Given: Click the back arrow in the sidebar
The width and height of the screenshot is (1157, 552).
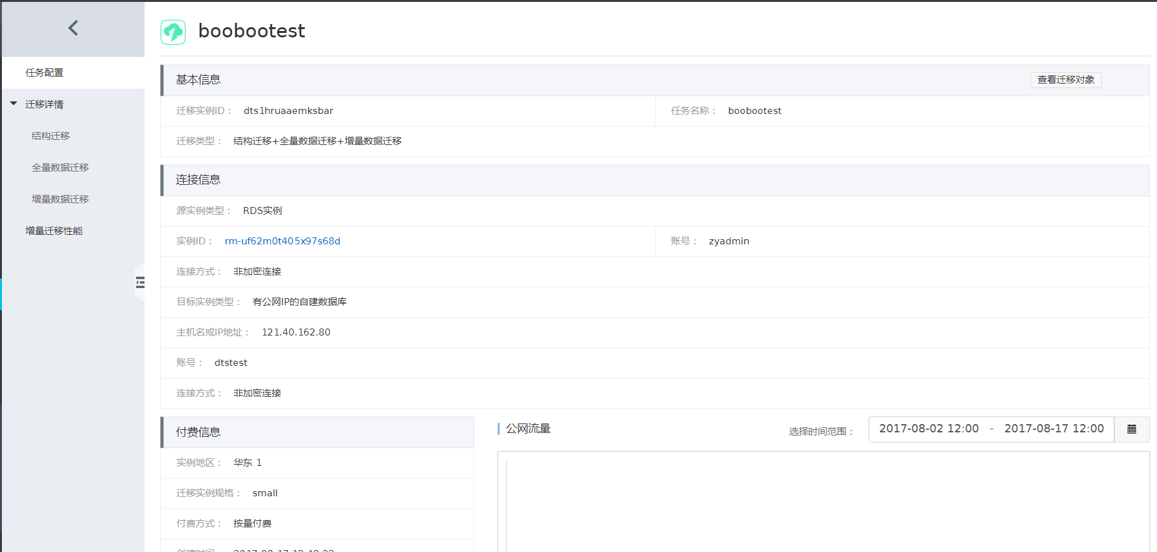Looking at the screenshot, I should point(73,28).
